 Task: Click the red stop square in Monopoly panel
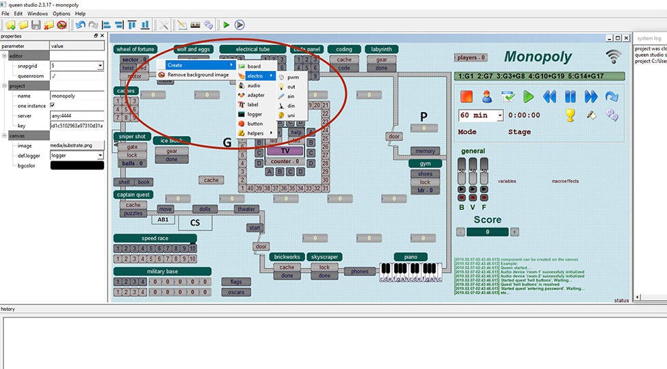(x=467, y=96)
